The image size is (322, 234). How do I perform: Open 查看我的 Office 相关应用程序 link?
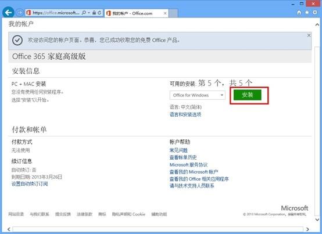pos(199,179)
